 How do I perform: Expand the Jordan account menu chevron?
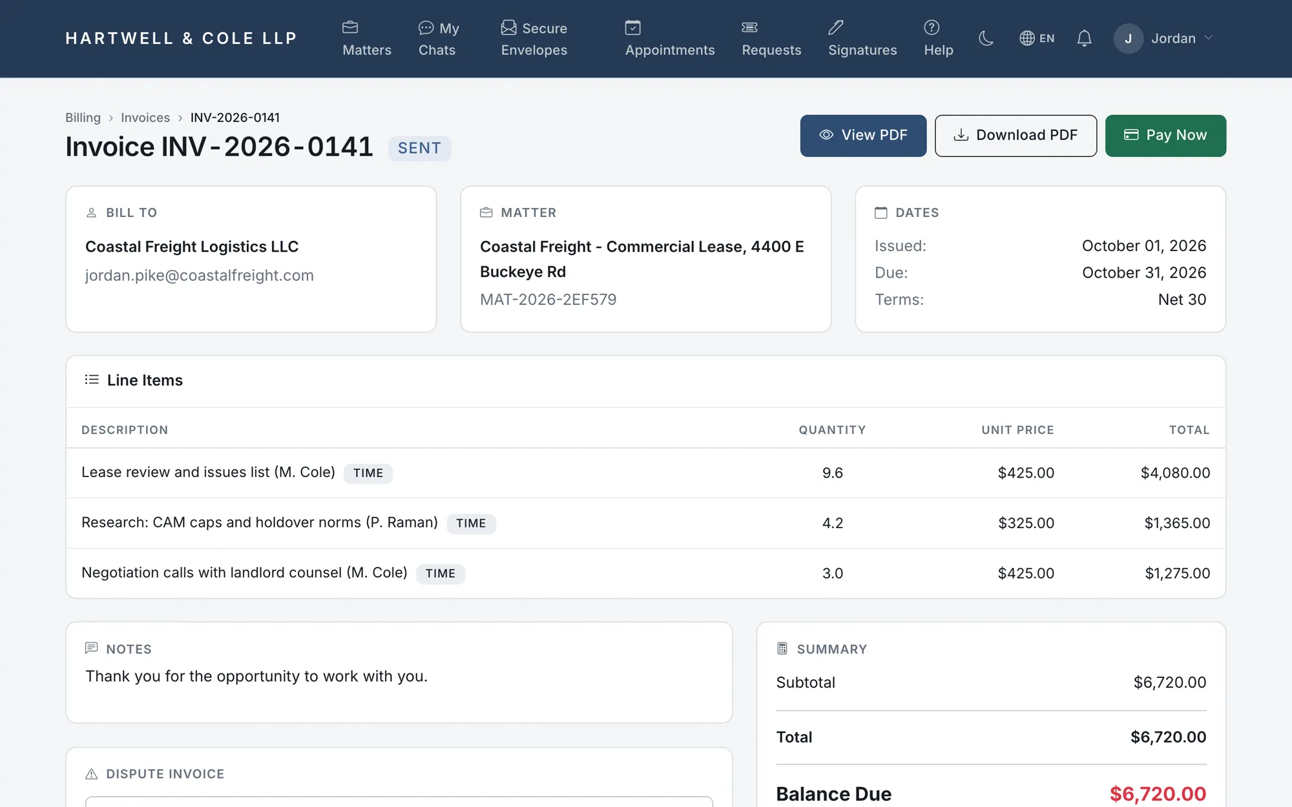(1209, 38)
